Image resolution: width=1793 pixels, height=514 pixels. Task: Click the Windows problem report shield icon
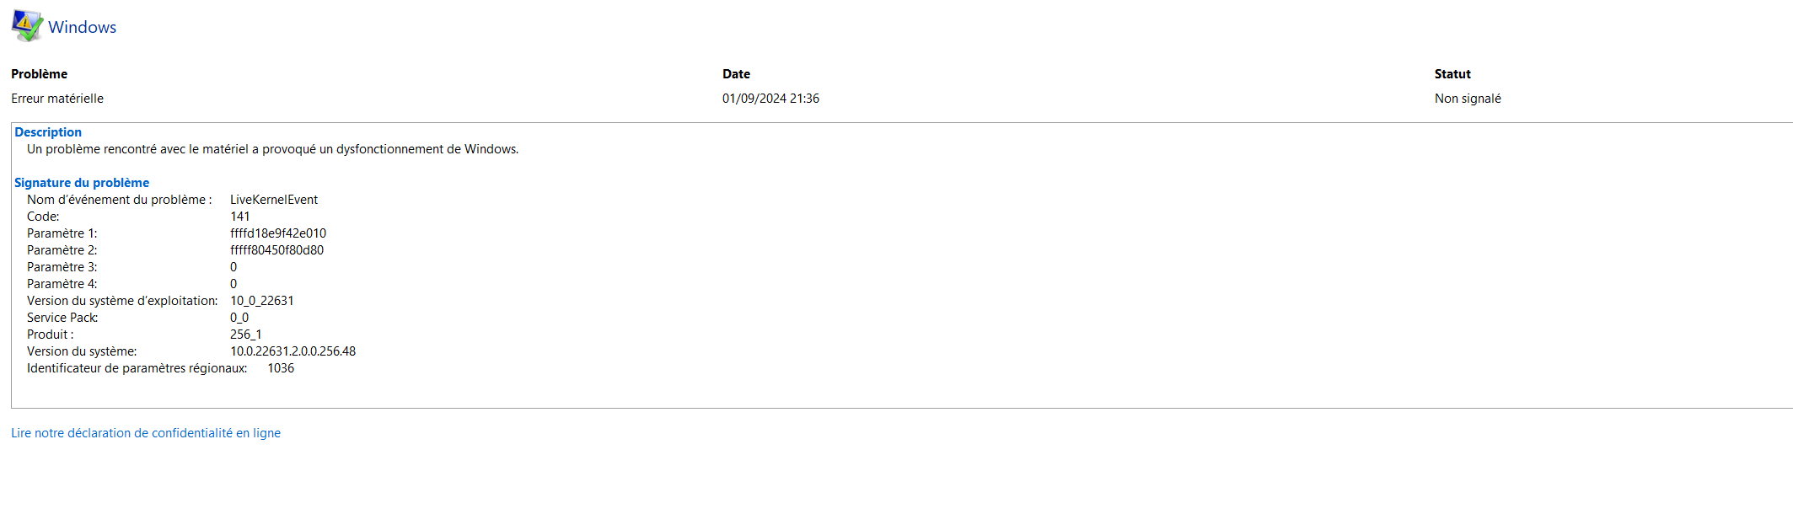27,26
